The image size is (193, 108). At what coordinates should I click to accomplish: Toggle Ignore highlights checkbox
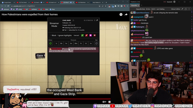(x=58, y=35)
